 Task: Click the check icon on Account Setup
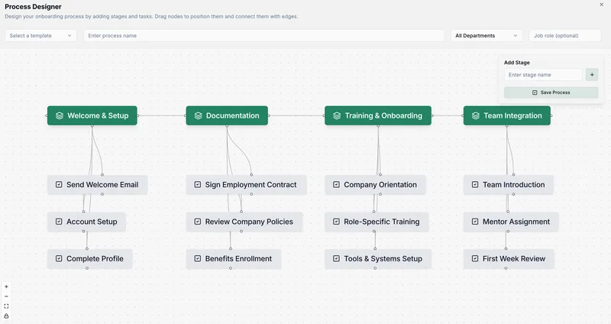(59, 222)
